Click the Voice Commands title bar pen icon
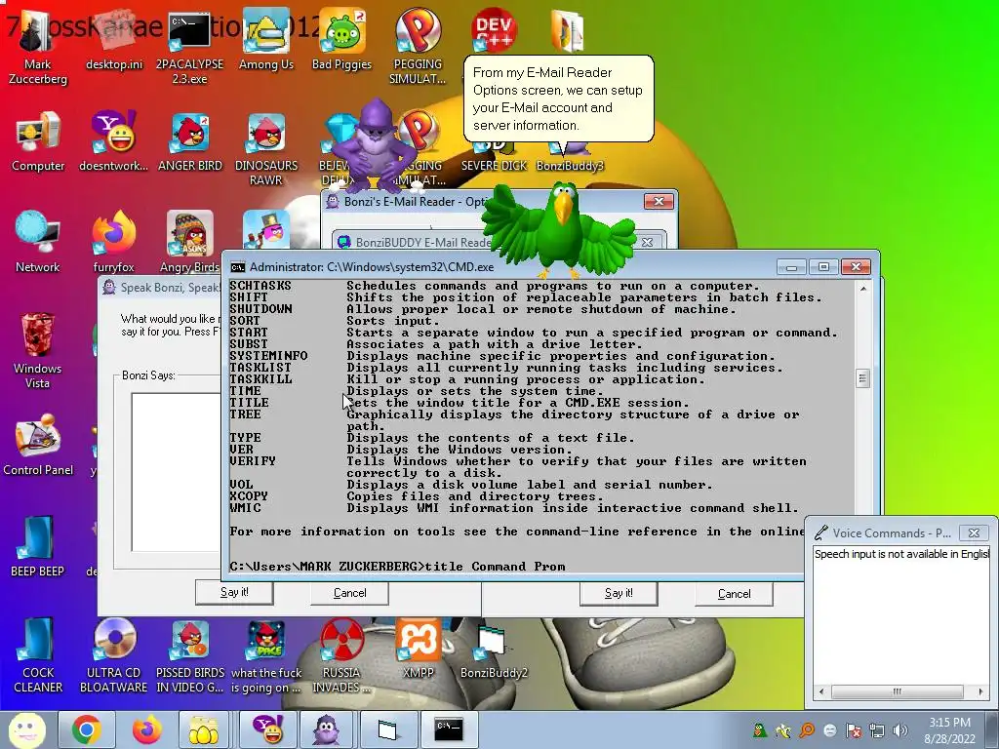 821,532
